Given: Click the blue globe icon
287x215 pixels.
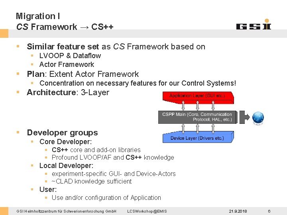Looking at the screenshot, I should [258, 118].
